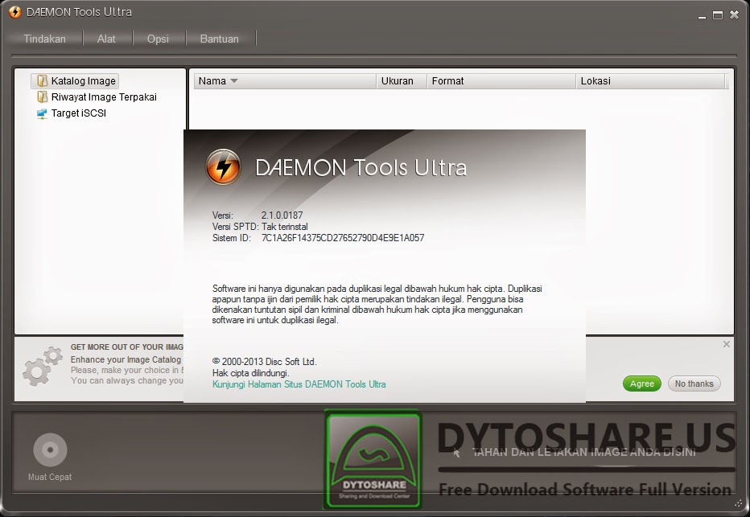The height and width of the screenshot is (517, 750).
Task: Click the No thanks button
Action: 694,384
